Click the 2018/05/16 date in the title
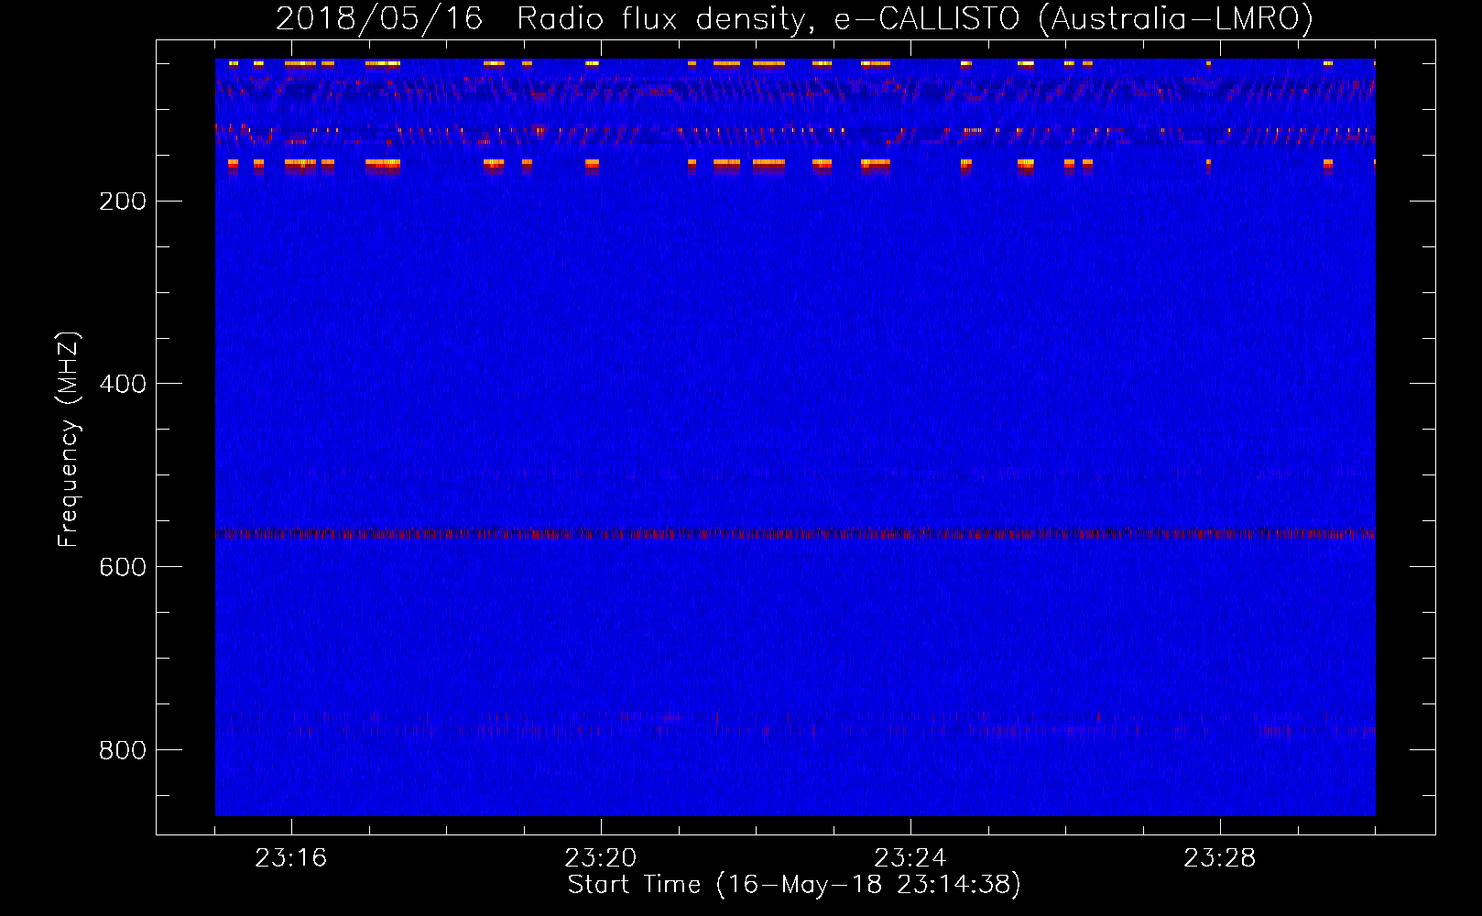This screenshot has width=1482, height=916. (379, 19)
